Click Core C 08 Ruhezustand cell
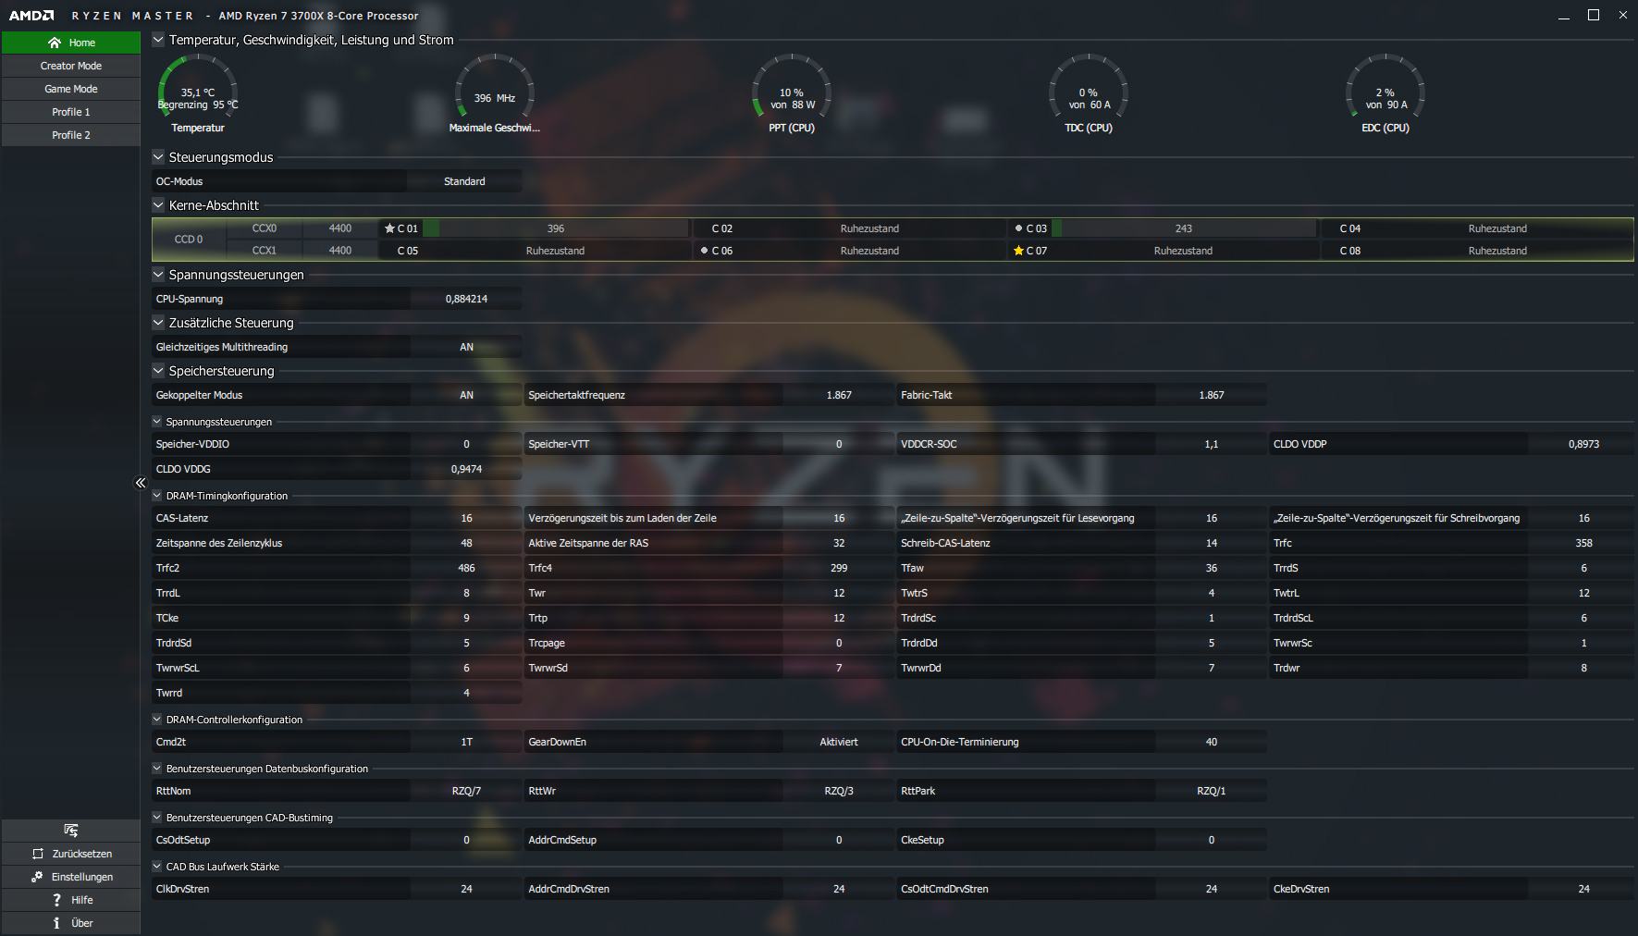 tap(1497, 251)
